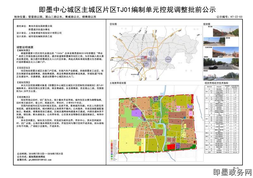Click the 调整说明摘要 heading

[25, 47]
